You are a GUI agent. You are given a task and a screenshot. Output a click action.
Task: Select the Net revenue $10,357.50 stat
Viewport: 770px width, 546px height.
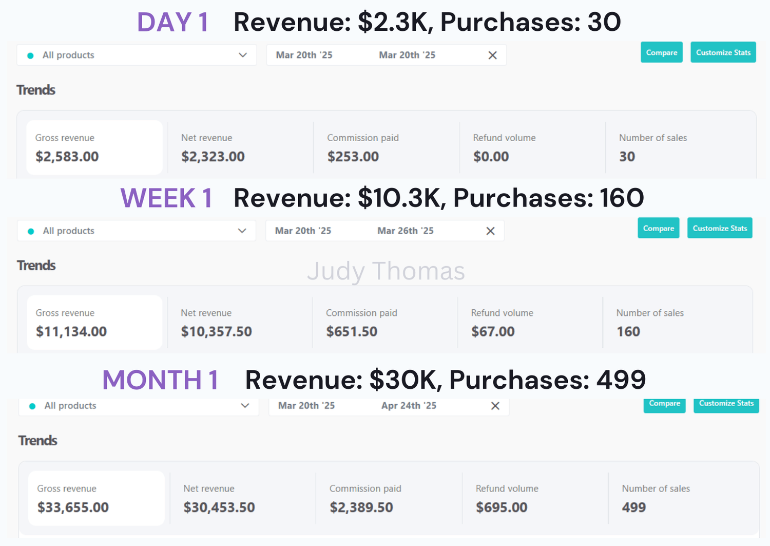click(x=240, y=323)
